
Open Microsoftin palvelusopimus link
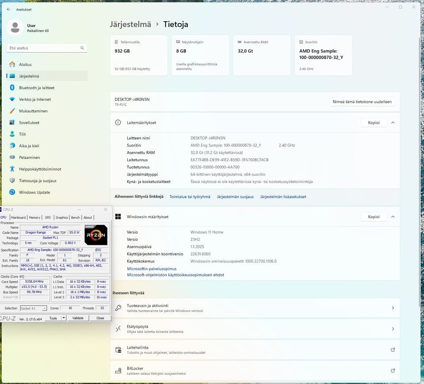click(x=151, y=269)
